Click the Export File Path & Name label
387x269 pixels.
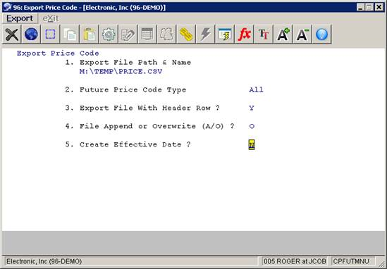(135, 63)
